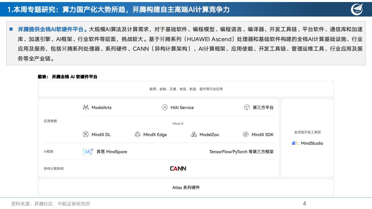The image size is (372, 209).
Task: Click the "异构计算架构" row label
Action: pyautogui.click(x=54, y=169)
